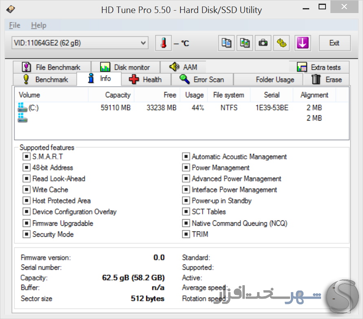Click the 62.5 gB (58.2 GB) capacity value
Image resolution: width=363 pixels, height=319 pixels.
click(133, 277)
